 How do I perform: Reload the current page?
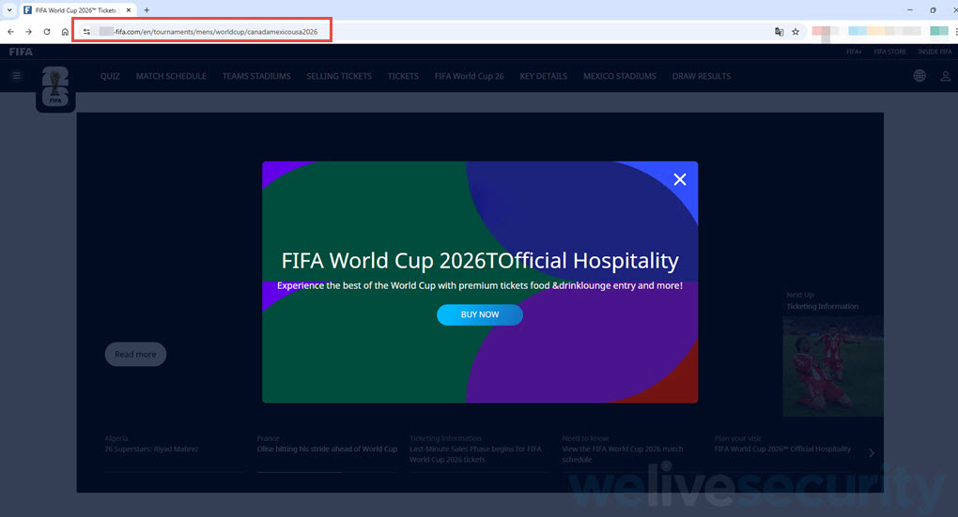[x=46, y=32]
